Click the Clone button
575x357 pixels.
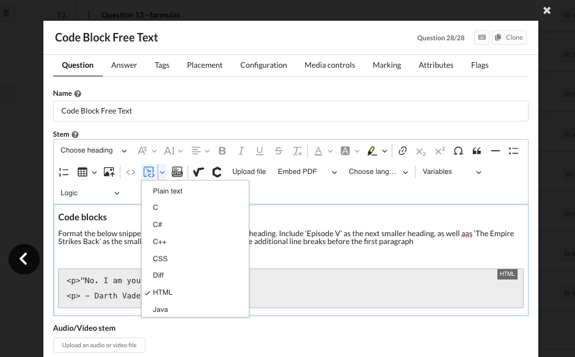[x=509, y=37]
